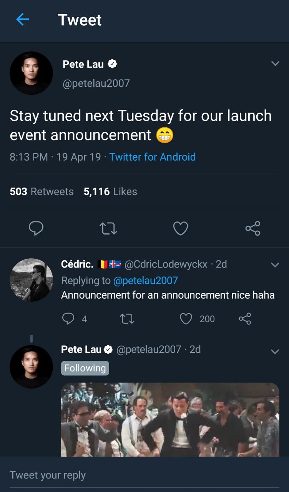This screenshot has height=492, width=289.
Task: Reply to Cédric's comment
Action: point(68,319)
